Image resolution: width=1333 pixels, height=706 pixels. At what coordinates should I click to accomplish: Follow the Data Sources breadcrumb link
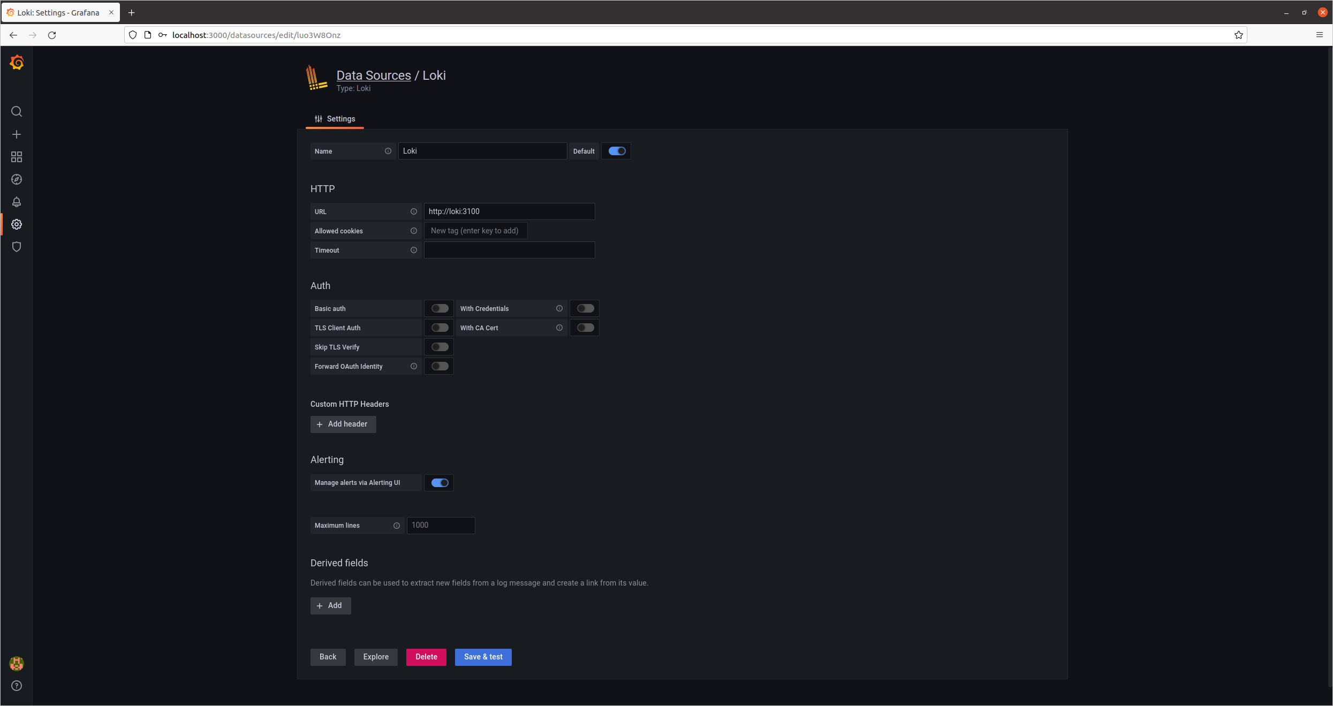pos(374,75)
